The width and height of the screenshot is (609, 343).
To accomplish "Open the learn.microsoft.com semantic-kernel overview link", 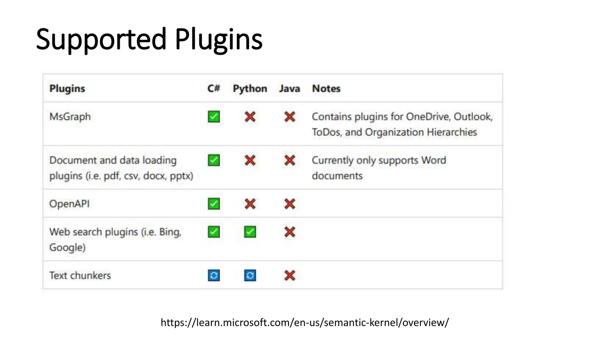I will [x=304, y=322].
